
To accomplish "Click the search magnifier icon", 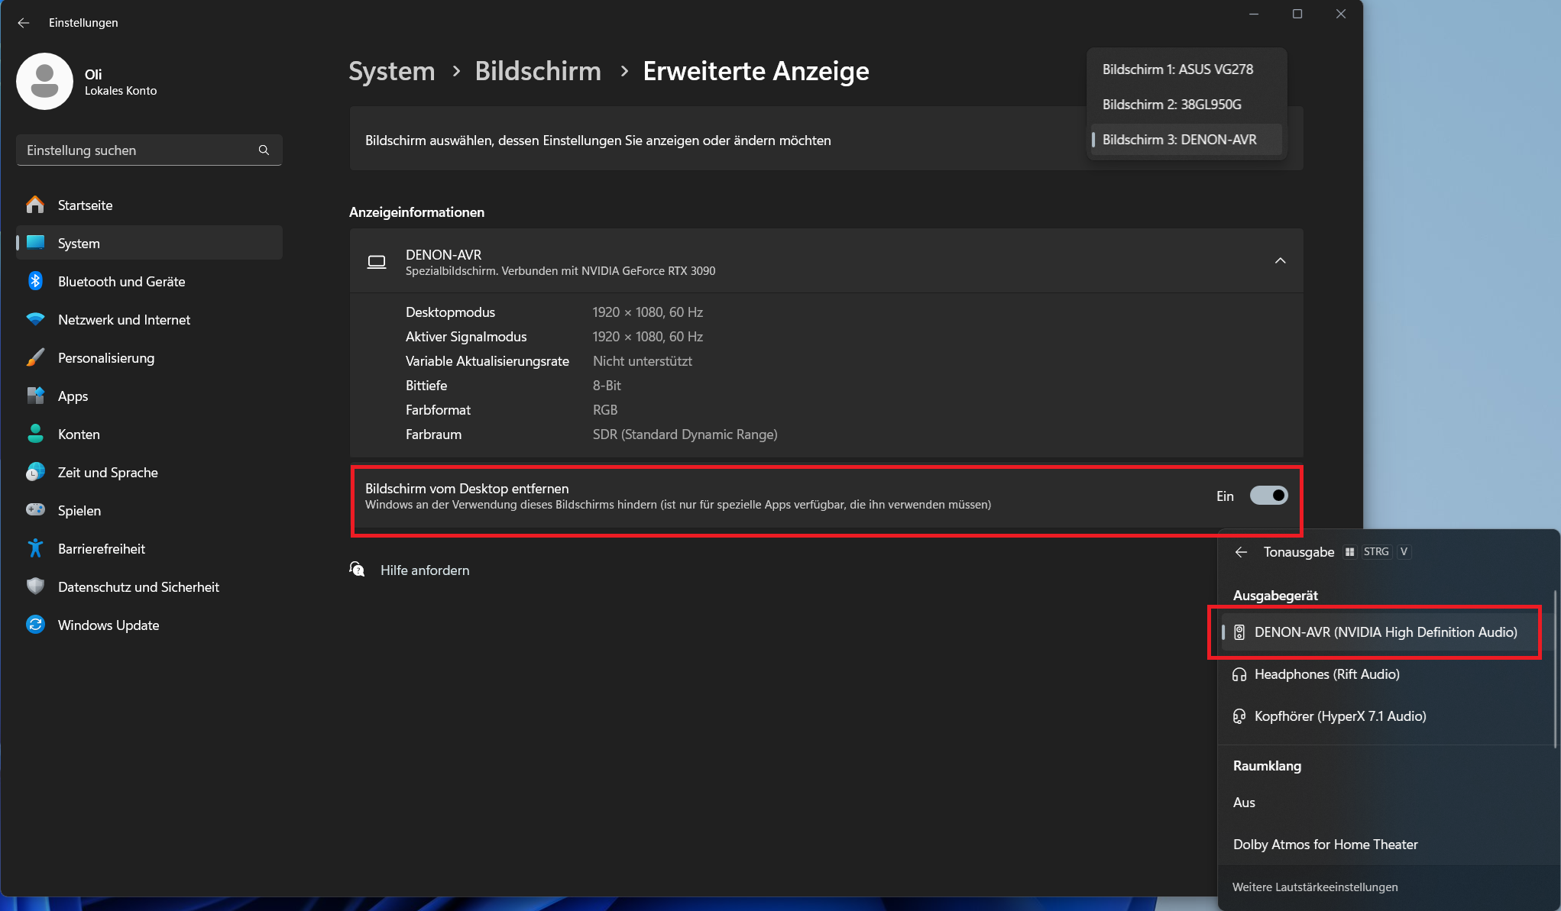I will [264, 150].
